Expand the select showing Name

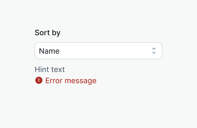coord(98,51)
